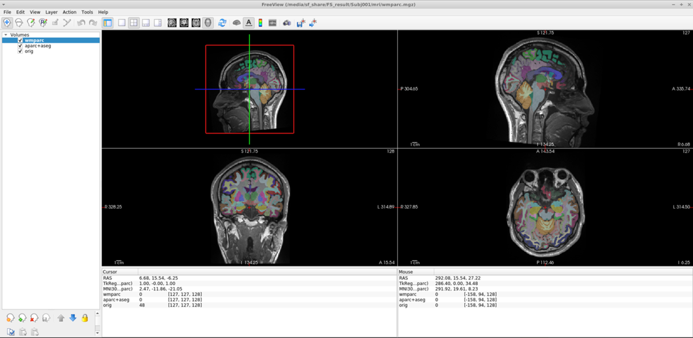The height and width of the screenshot is (338, 693).
Task: Select the Navigate tool in toolbar
Action: click(7, 23)
